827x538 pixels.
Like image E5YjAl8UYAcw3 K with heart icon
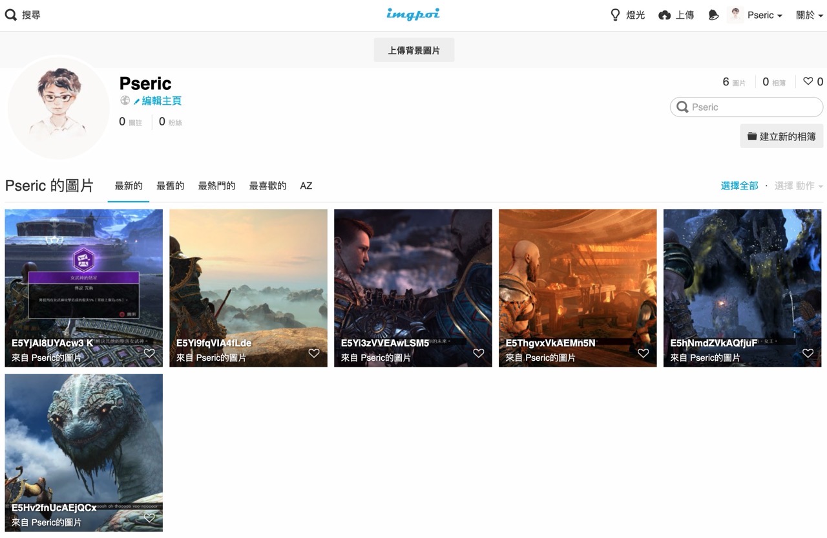click(149, 353)
